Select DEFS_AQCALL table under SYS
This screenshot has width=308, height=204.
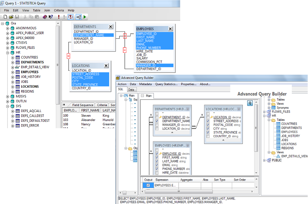tap(31, 111)
